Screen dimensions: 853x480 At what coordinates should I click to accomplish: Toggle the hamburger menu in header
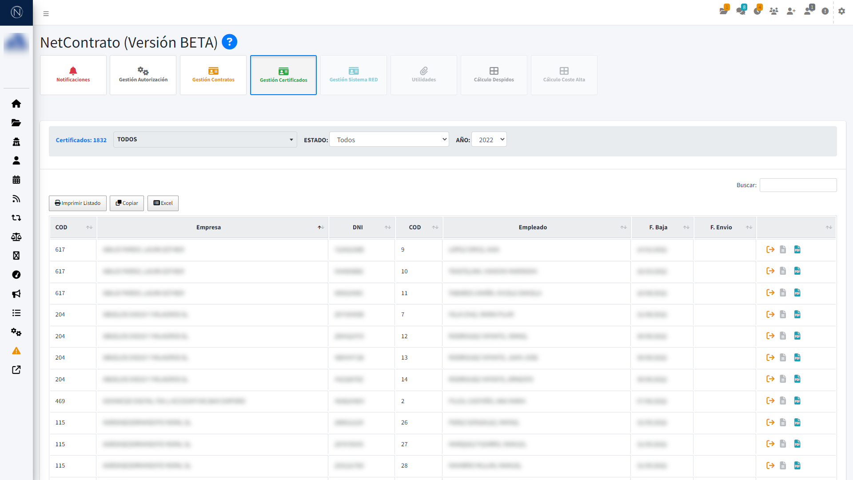point(46,14)
